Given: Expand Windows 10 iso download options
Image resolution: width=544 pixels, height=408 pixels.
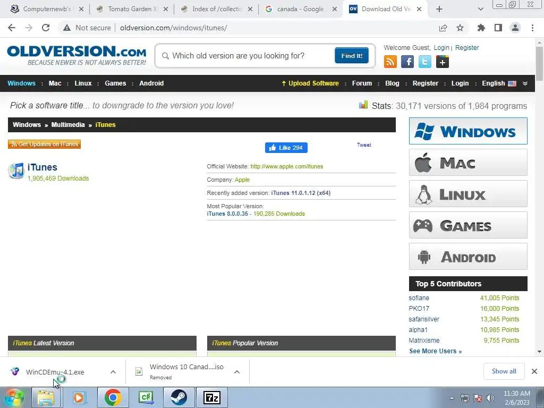Looking at the screenshot, I should coord(237,372).
